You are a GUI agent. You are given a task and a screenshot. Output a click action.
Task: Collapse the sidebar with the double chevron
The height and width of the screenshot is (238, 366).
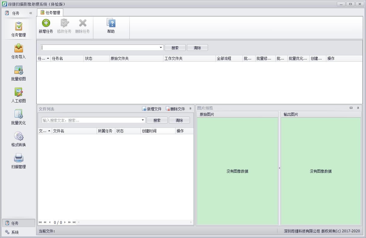pos(30,13)
